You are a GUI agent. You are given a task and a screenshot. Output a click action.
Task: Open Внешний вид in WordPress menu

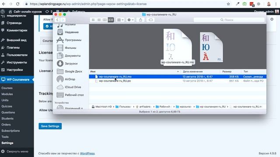coord(17,40)
